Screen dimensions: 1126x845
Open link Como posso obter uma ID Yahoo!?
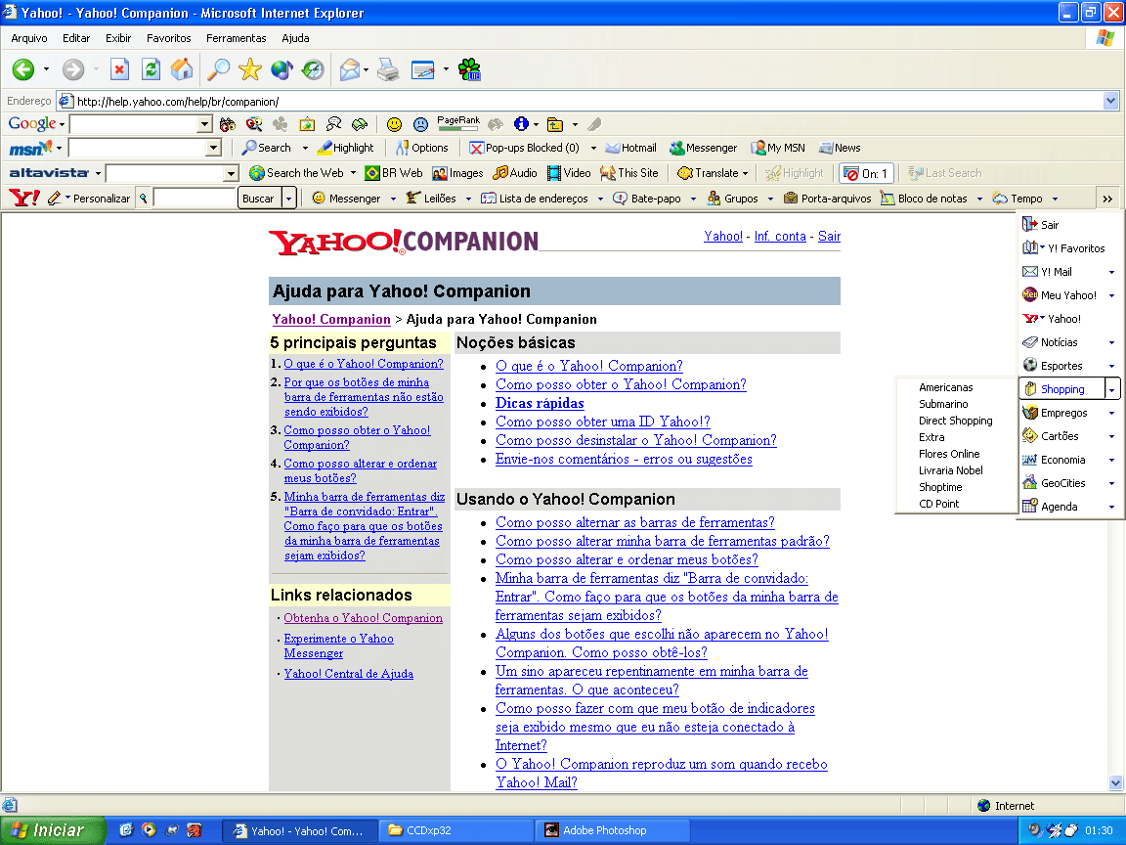[602, 422]
